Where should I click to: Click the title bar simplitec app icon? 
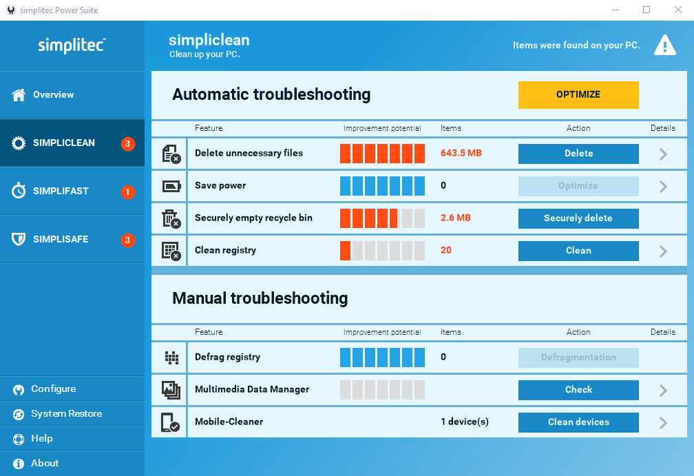[x=11, y=10]
